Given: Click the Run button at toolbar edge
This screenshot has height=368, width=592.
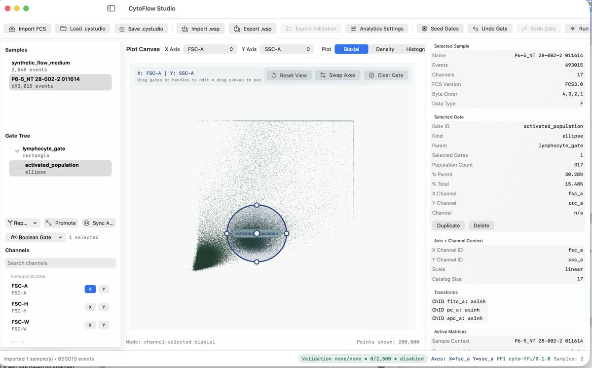Looking at the screenshot, I should [578, 29].
